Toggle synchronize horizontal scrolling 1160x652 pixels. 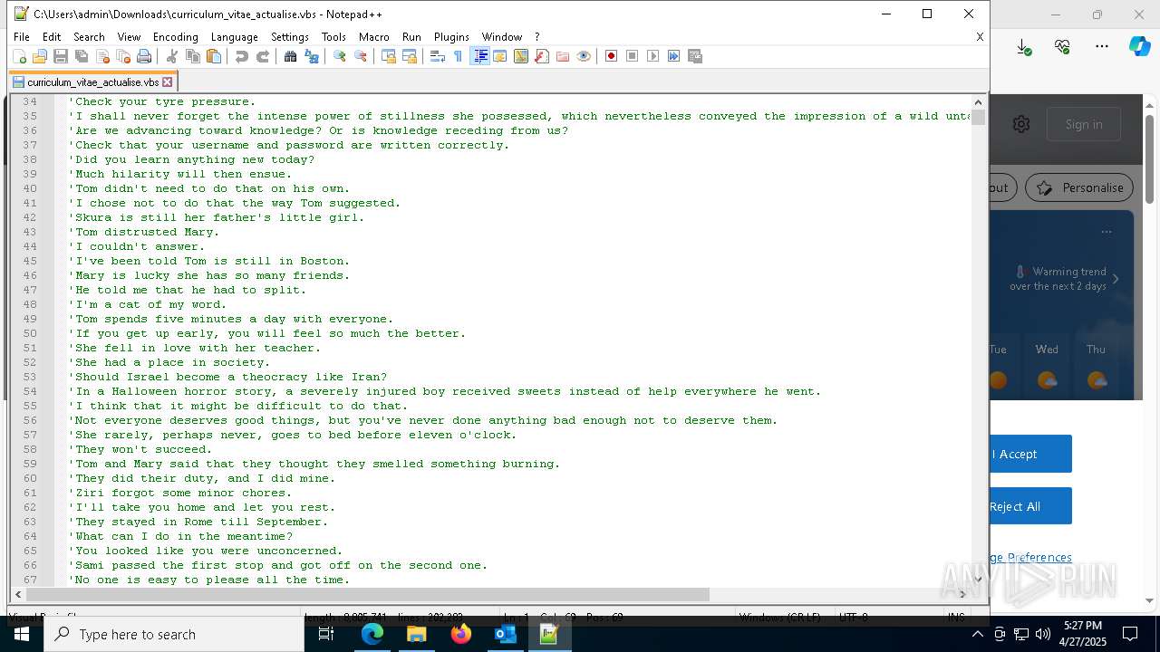coord(410,56)
